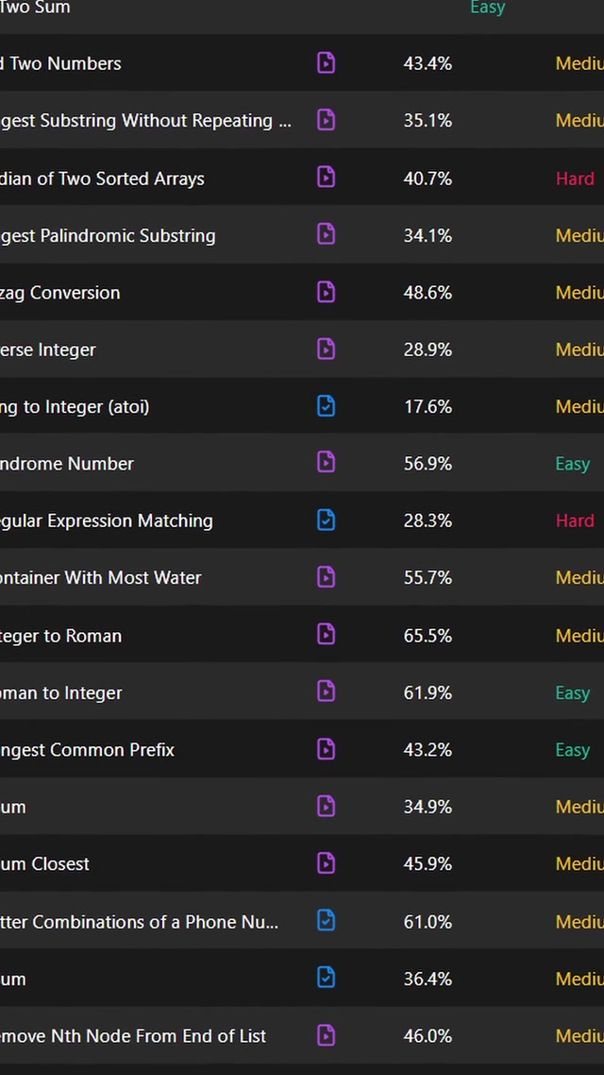Click solution icon in the 36.4% acceptance row

pos(326,979)
